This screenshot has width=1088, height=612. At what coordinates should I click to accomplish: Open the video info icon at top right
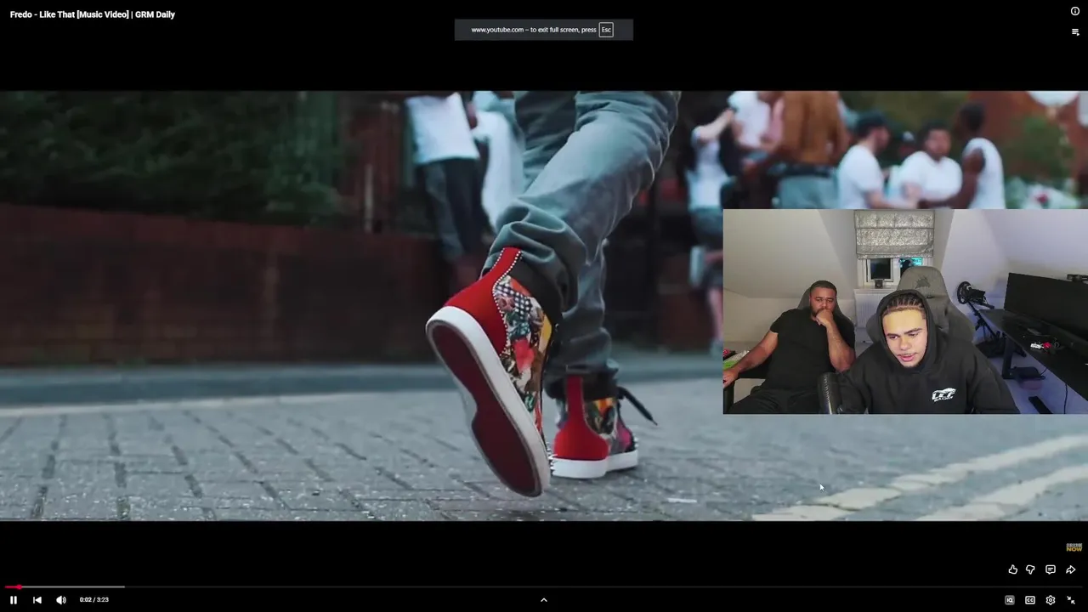click(1075, 11)
